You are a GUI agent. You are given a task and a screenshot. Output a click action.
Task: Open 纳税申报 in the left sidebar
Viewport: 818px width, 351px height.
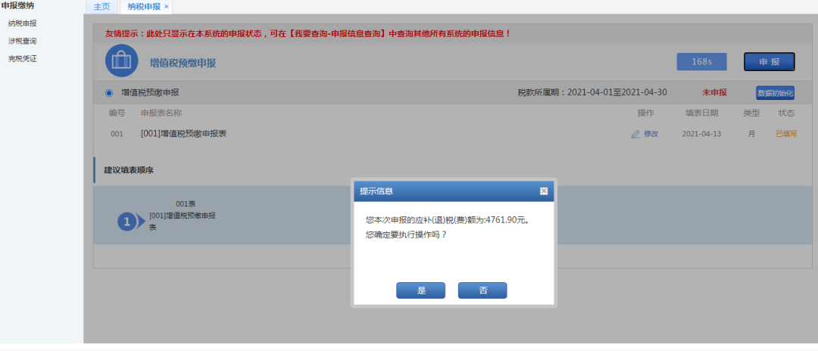coord(23,23)
